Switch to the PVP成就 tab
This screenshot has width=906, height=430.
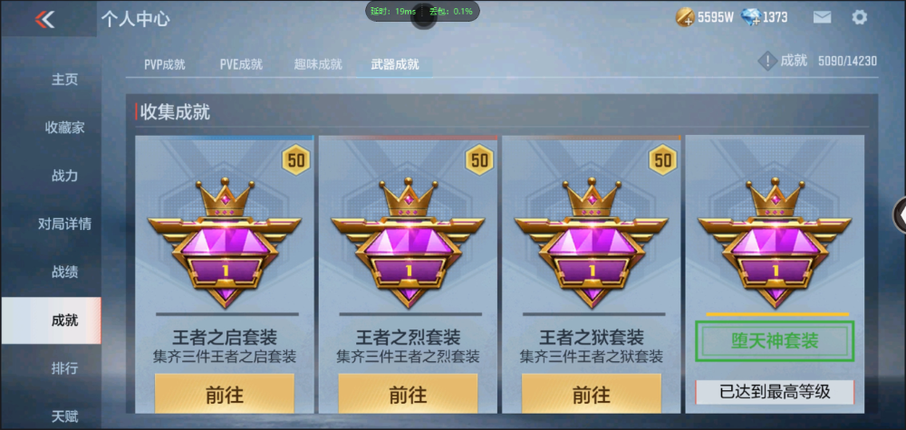coord(165,64)
